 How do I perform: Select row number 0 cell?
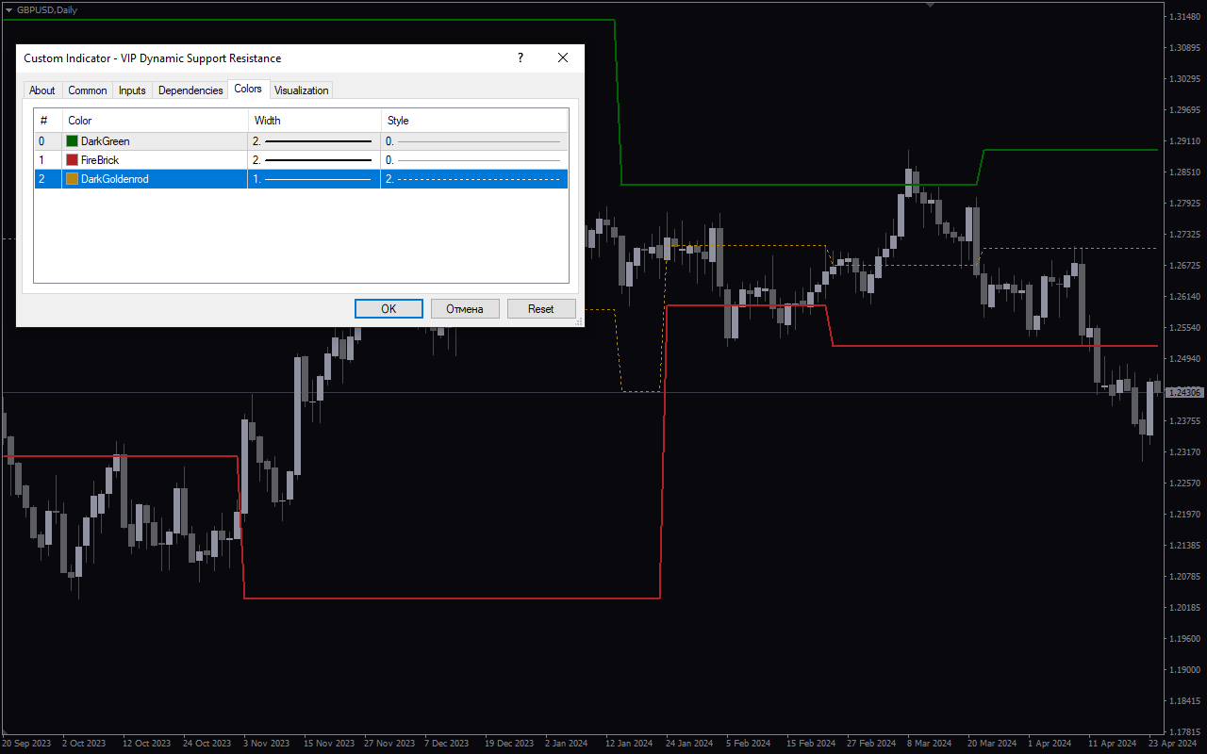click(48, 141)
